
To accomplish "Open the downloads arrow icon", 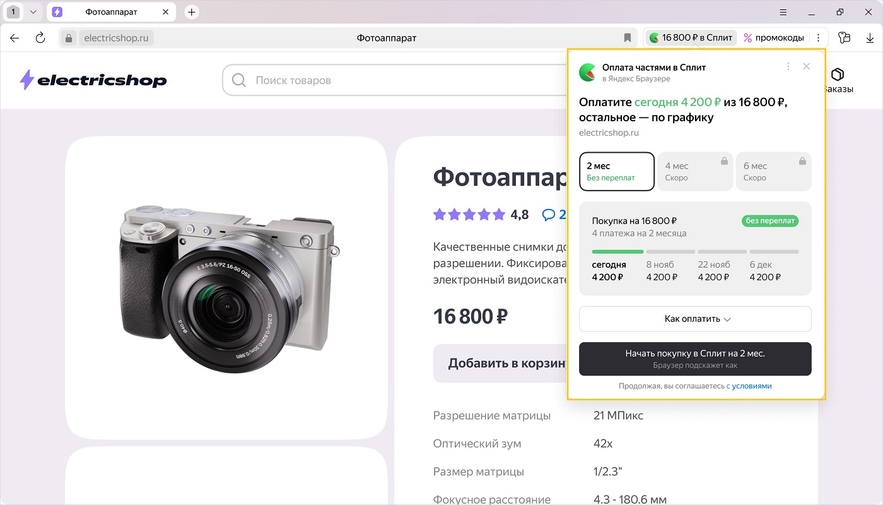I will click(x=870, y=38).
